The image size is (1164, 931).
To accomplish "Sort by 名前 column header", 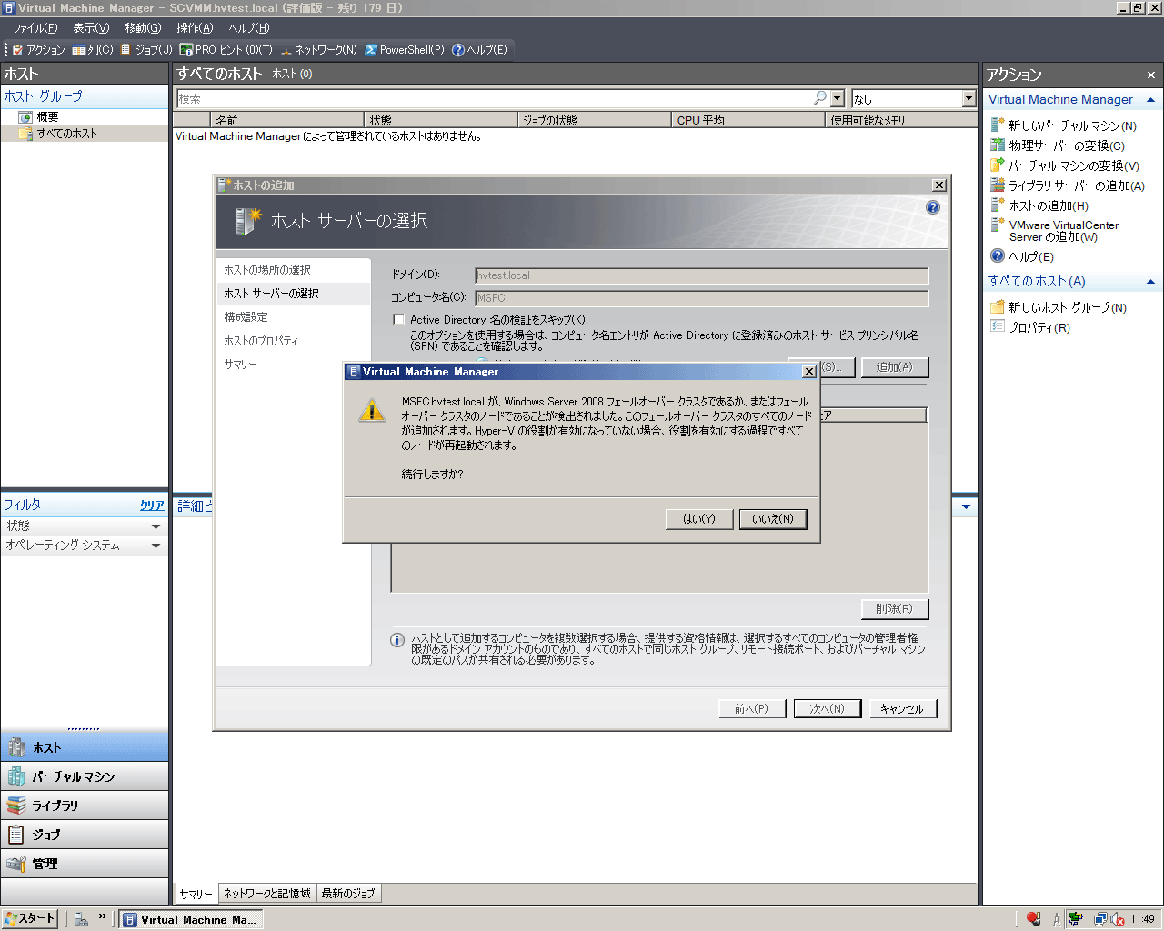I will coord(286,120).
